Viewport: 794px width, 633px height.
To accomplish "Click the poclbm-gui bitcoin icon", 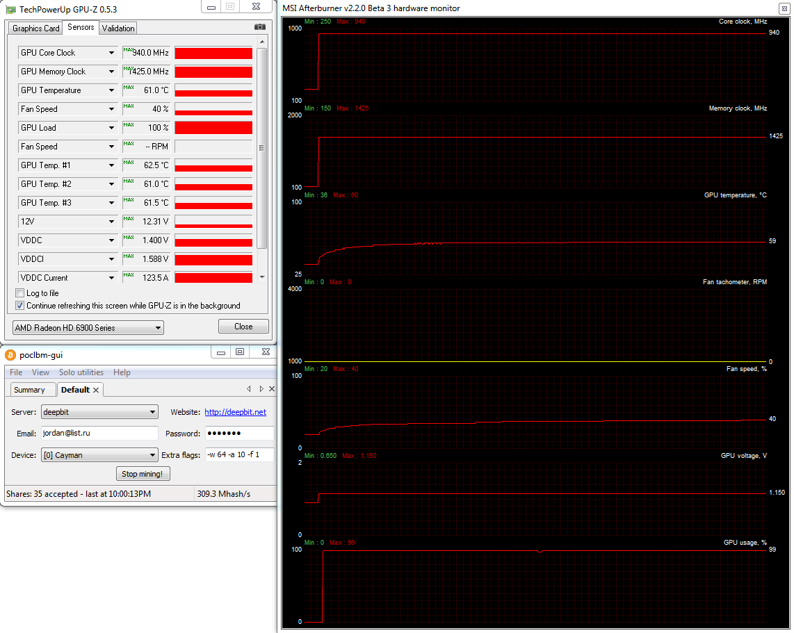I will click(x=10, y=355).
